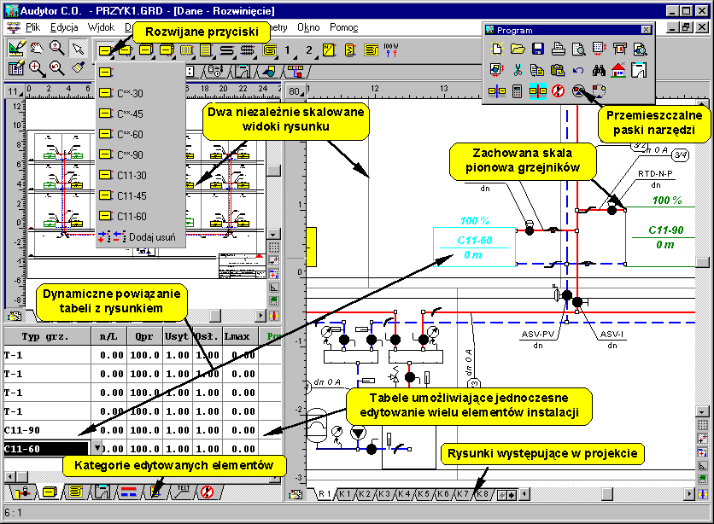Click the Undo arrow icon

(x=578, y=70)
